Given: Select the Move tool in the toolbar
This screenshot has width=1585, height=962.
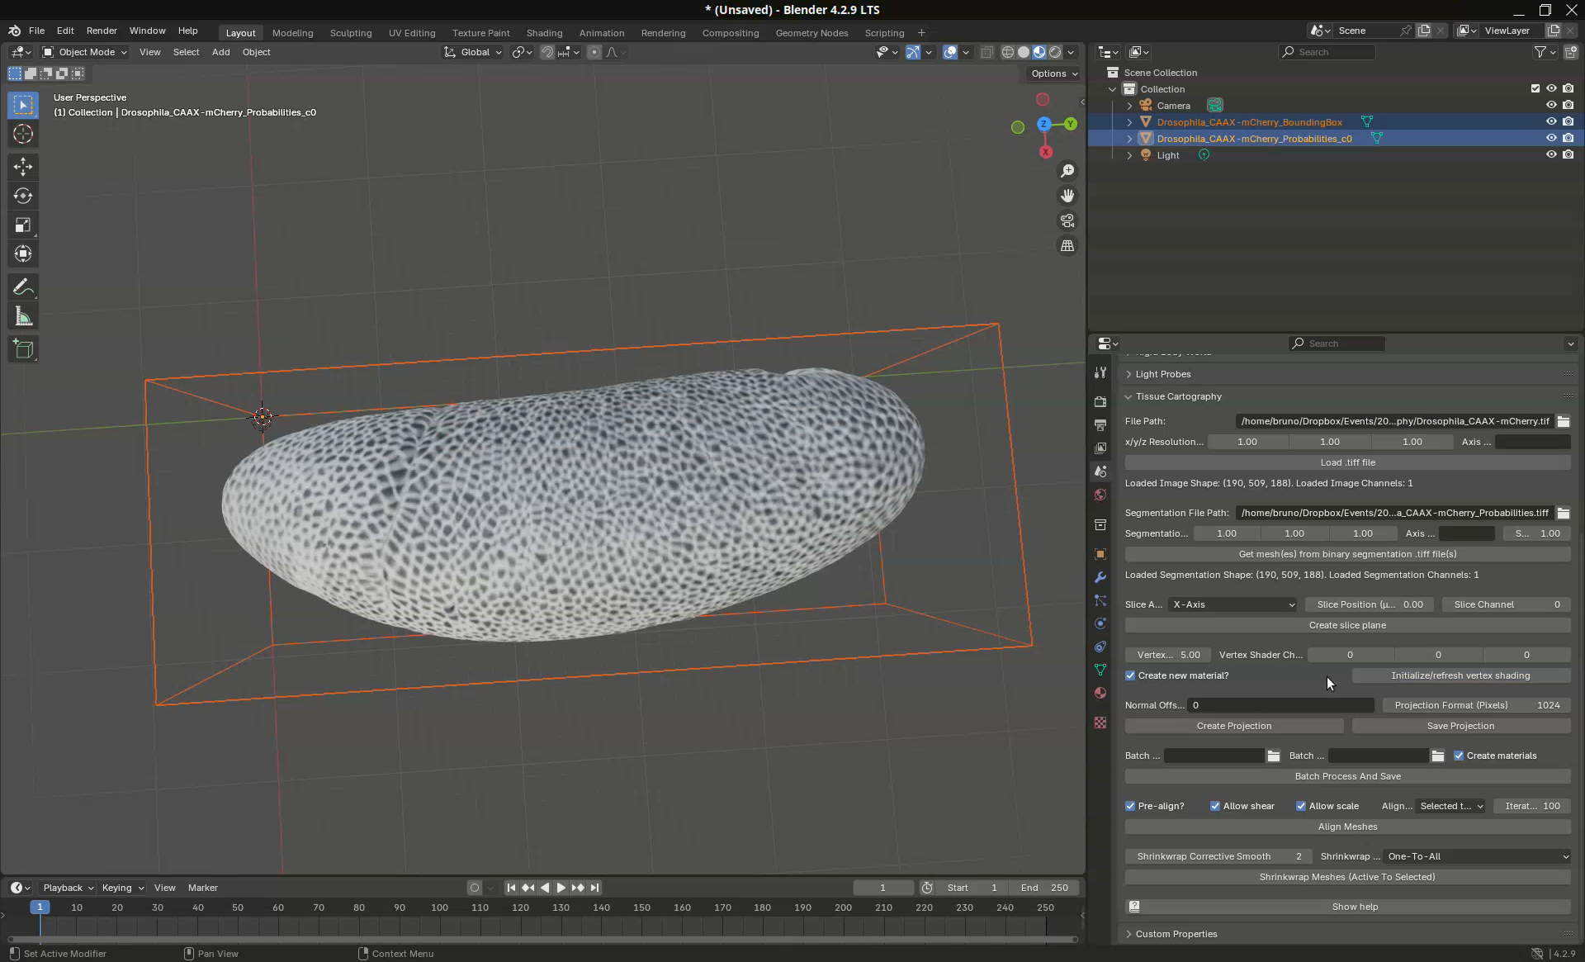Looking at the screenshot, I should coord(23,167).
